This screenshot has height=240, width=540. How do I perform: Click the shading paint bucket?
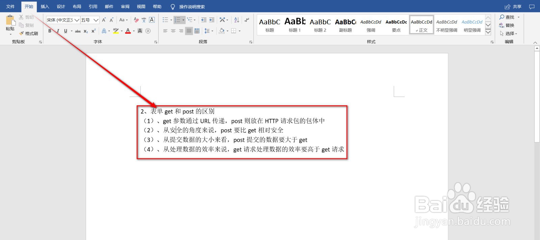[222, 31]
